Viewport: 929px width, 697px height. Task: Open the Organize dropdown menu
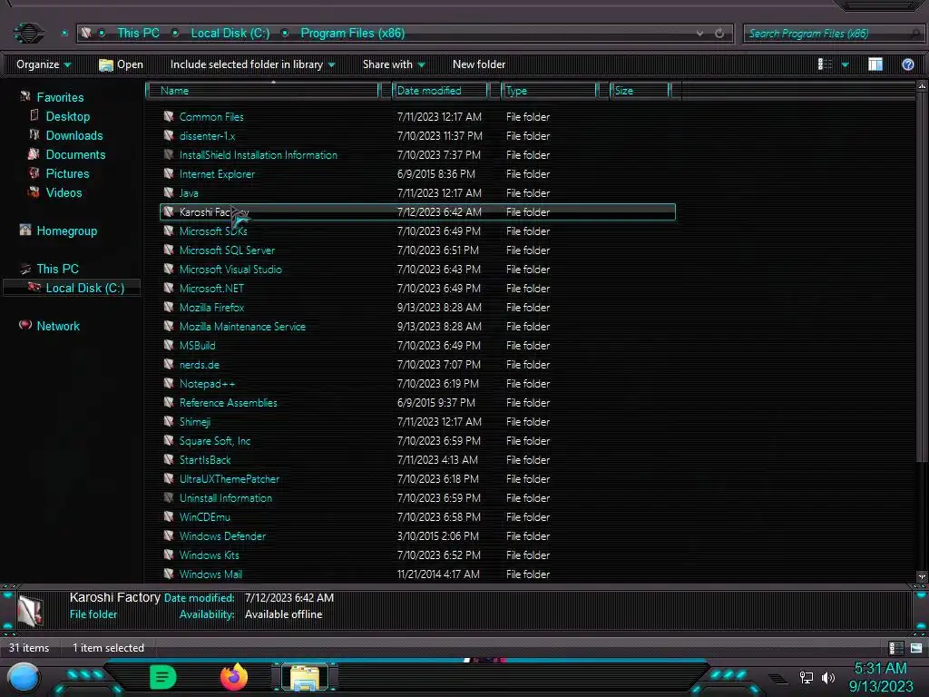coord(44,64)
